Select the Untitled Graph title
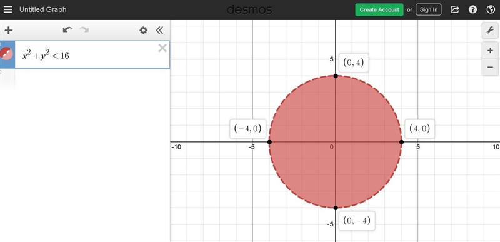The image size is (500, 242). pyautogui.click(x=42, y=9)
